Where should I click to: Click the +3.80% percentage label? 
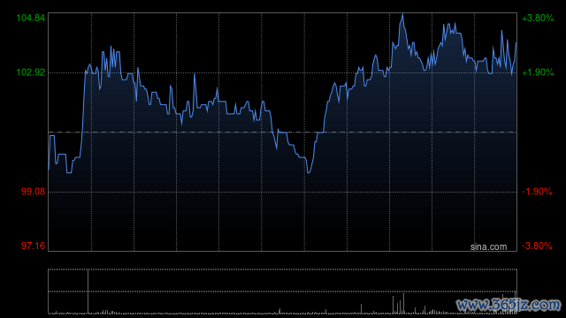(x=538, y=18)
